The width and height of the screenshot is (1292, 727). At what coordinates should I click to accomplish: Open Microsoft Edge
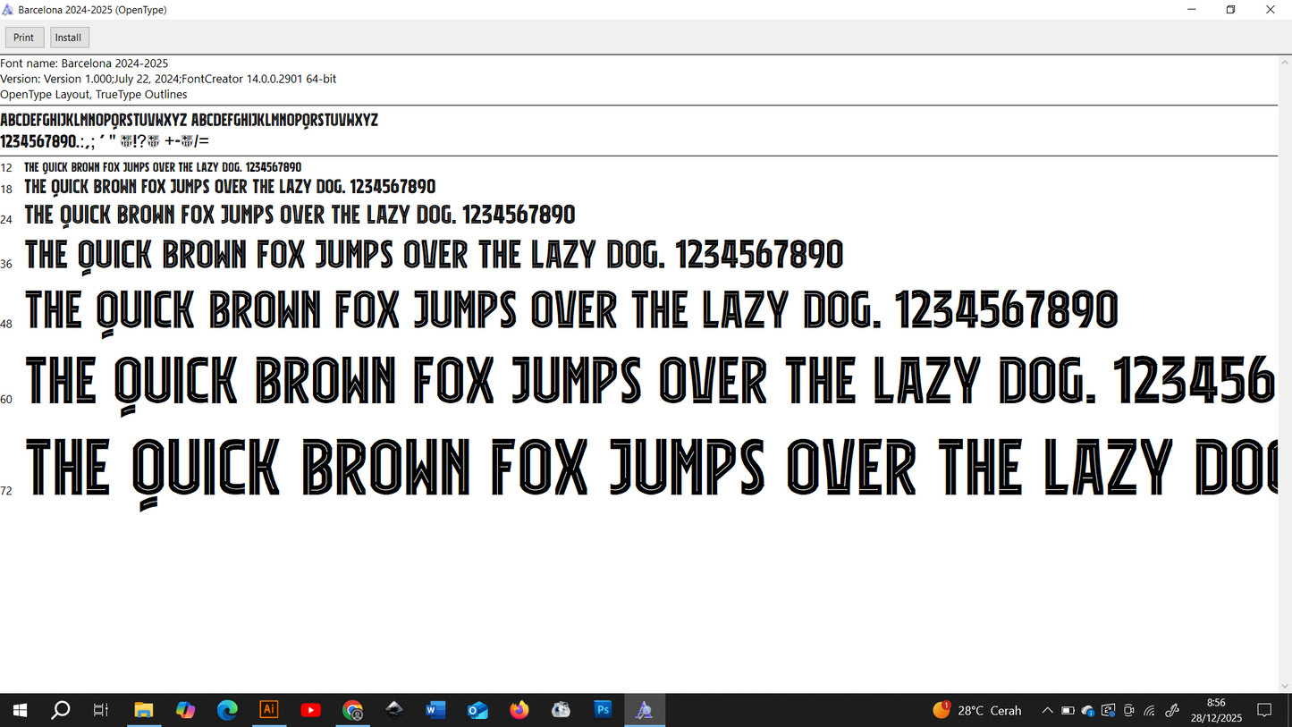pyautogui.click(x=227, y=709)
